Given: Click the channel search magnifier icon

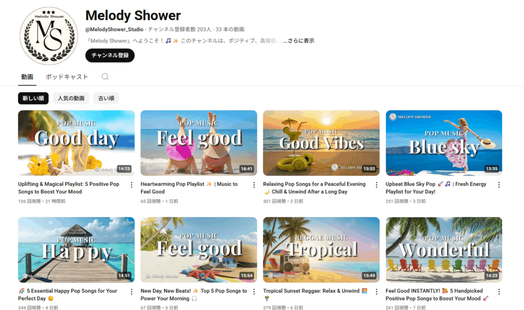Looking at the screenshot, I should [x=105, y=77].
